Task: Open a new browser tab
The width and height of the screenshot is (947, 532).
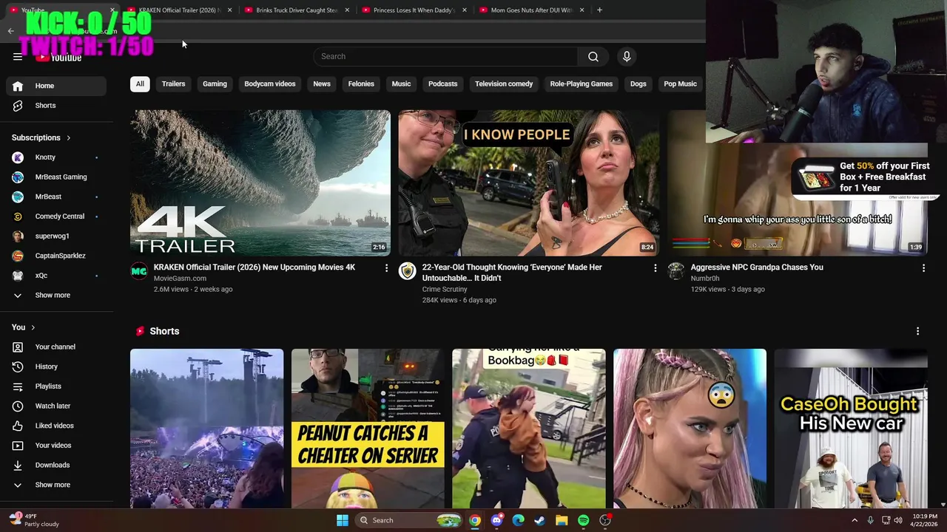Action: coord(599,10)
